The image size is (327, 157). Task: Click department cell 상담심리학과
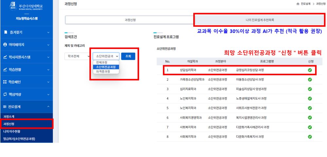coord(188,70)
